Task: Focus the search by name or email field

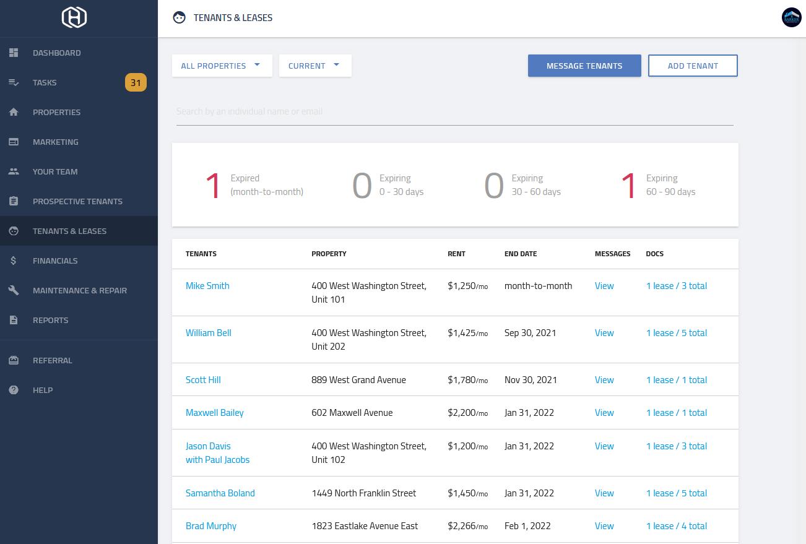Action: click(x=455, y=112)
